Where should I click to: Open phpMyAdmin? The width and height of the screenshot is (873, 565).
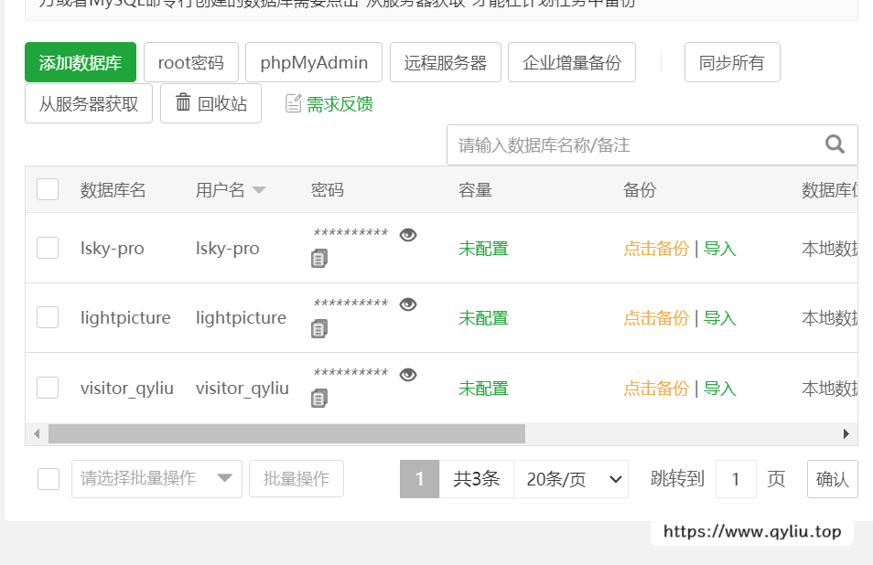(314, 62)
